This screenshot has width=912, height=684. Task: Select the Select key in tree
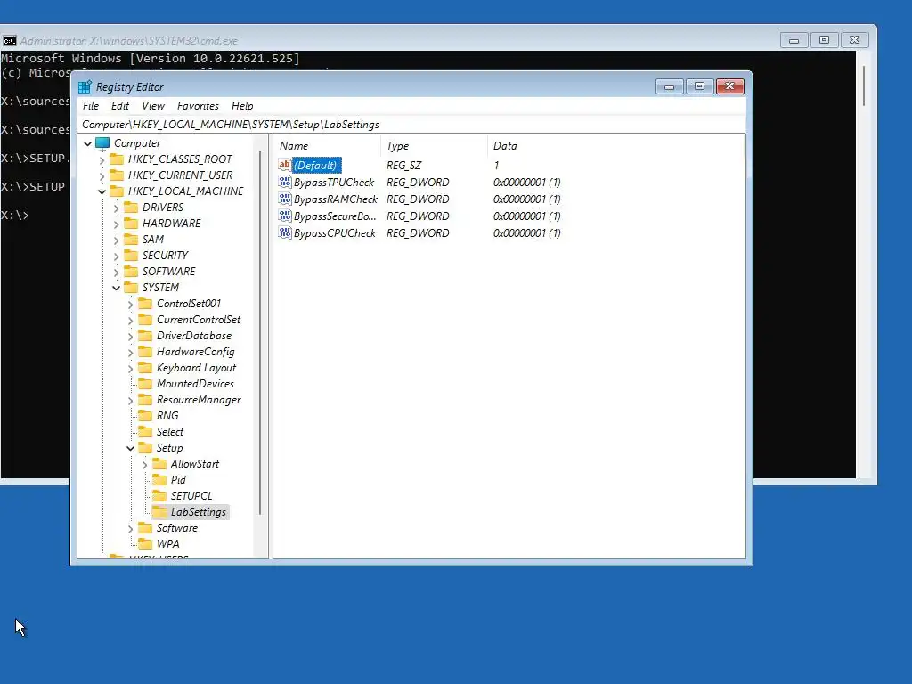(170, 432)
